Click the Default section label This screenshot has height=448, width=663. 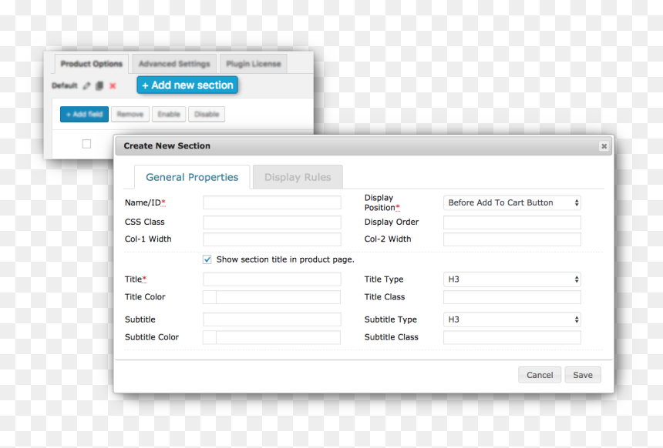click(x=65, y=85)
